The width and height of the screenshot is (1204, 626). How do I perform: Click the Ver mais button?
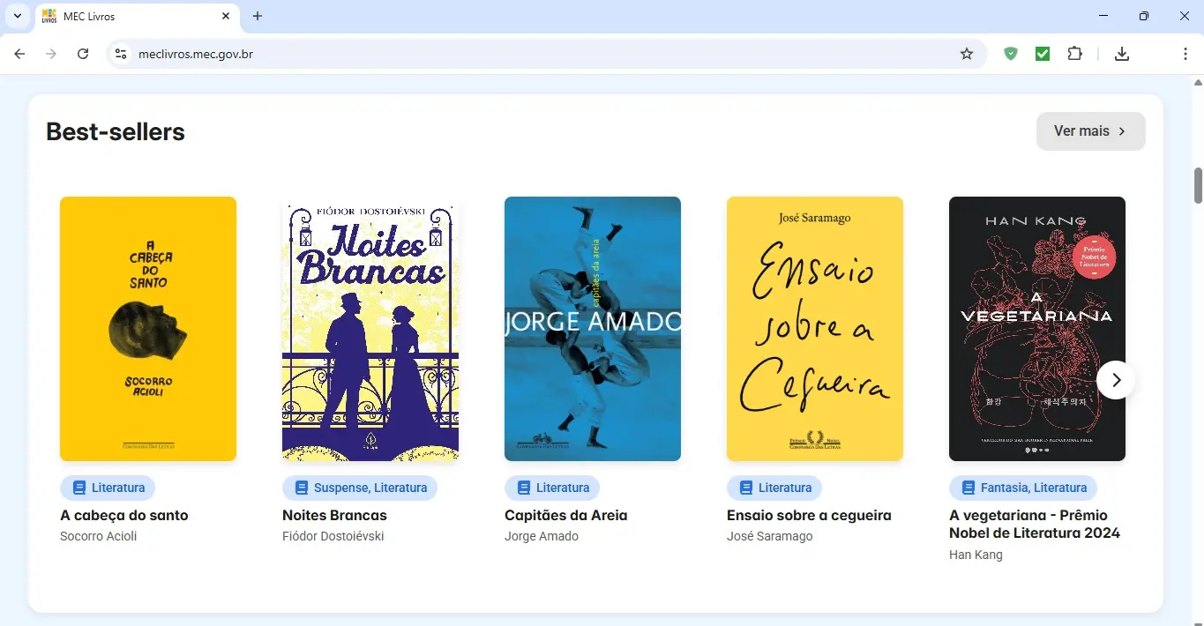[x=1090, y=130]
